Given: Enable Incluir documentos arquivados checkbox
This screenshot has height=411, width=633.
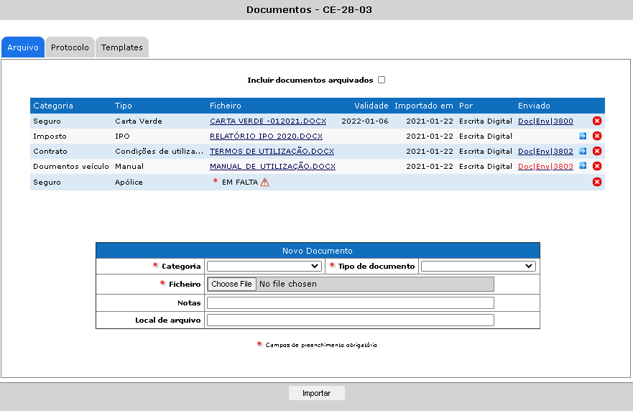Looking at the screenshot, I should 382,80.
